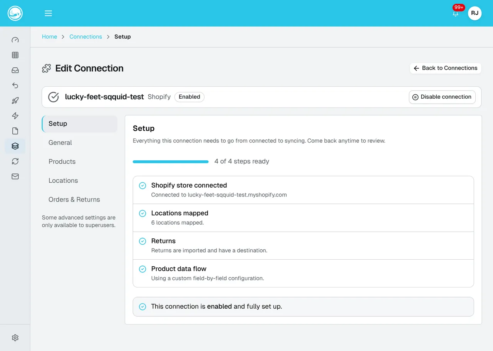Open the Orders & Returns tab
Image resolution: width=493 pixels, height=351 pixels.
tap(79, 200)
